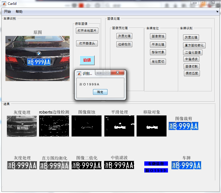Click the MATLAB icon in 识别 dialog title
The image size is (221, 193).
(x=79, y=73)
